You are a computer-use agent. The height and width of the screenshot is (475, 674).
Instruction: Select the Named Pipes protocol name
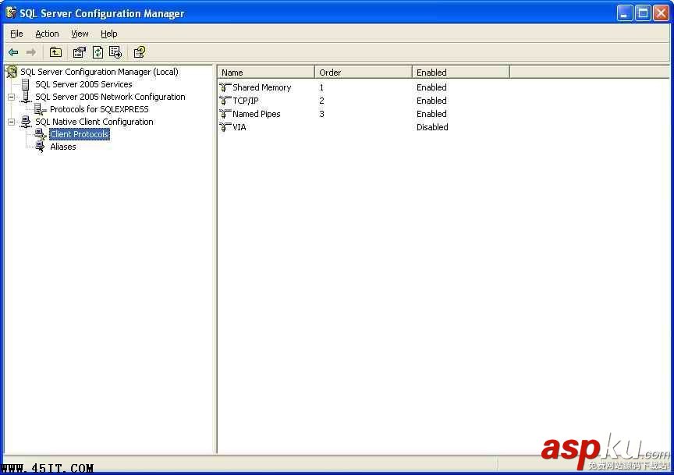click(256, 114)
